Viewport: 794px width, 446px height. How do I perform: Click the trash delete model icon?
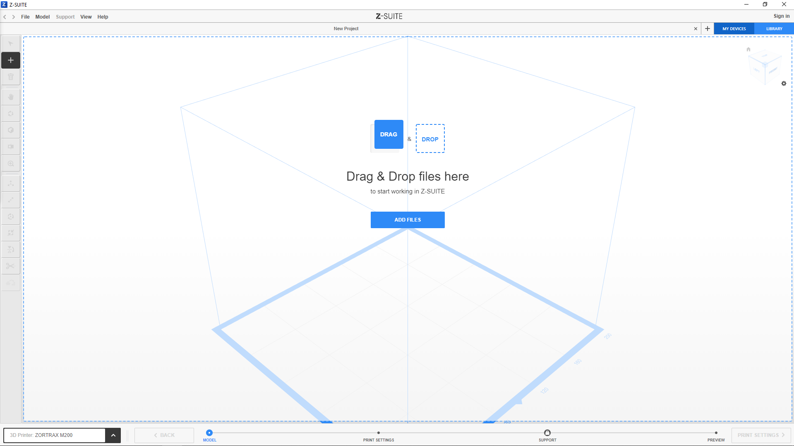[11, 77]
